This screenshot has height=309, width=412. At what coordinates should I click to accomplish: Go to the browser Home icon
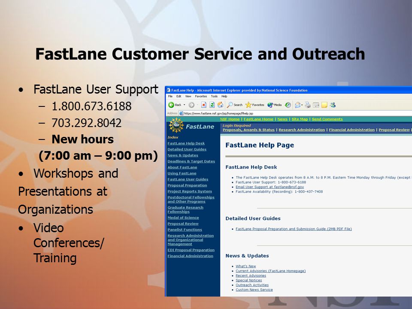point(220,105)
